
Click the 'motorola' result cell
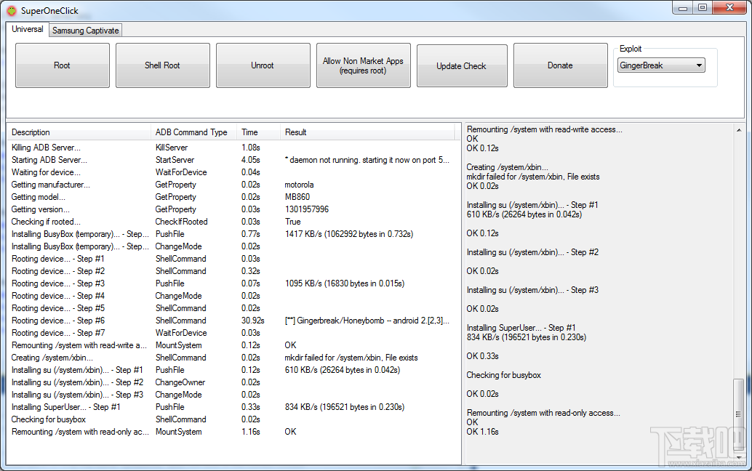point(299,185)
